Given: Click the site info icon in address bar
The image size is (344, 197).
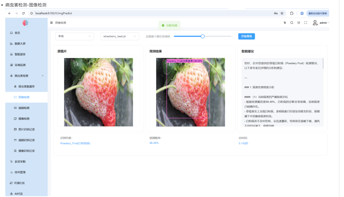Looking at the screenshot, I should 32,13.
